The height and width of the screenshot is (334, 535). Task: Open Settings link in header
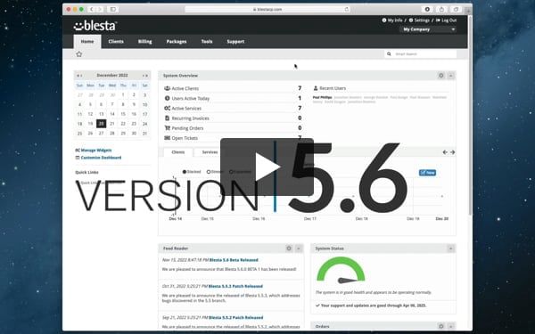pyautogui.click(x=419, y=20)
